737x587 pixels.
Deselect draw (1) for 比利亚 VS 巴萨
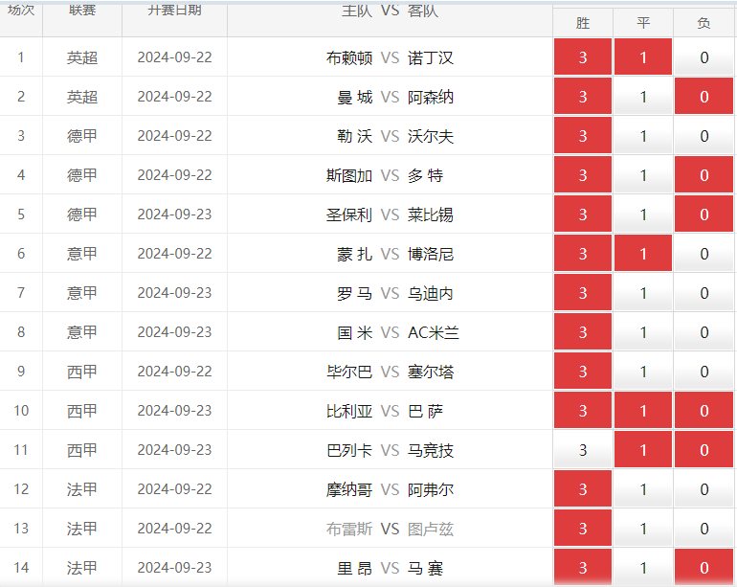[643, 411]
